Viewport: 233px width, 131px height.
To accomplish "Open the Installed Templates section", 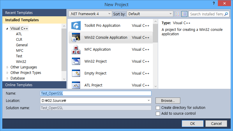I will click(x=34, y=20).
